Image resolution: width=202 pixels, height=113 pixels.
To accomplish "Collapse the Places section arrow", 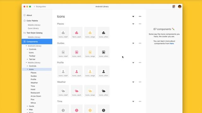I will pos(133,24).
